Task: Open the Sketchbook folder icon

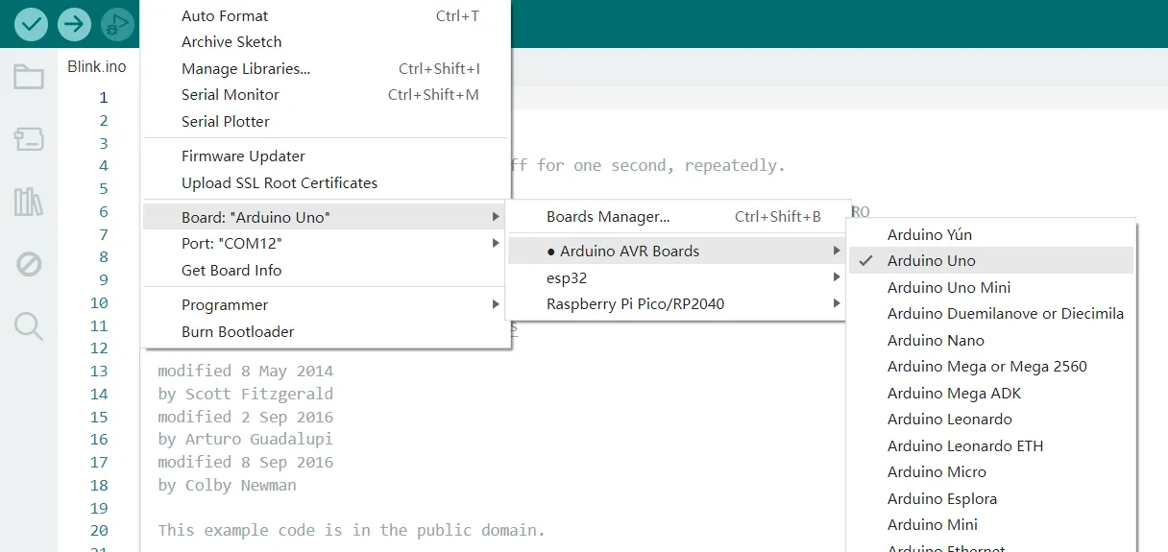Action: [29, 77]
